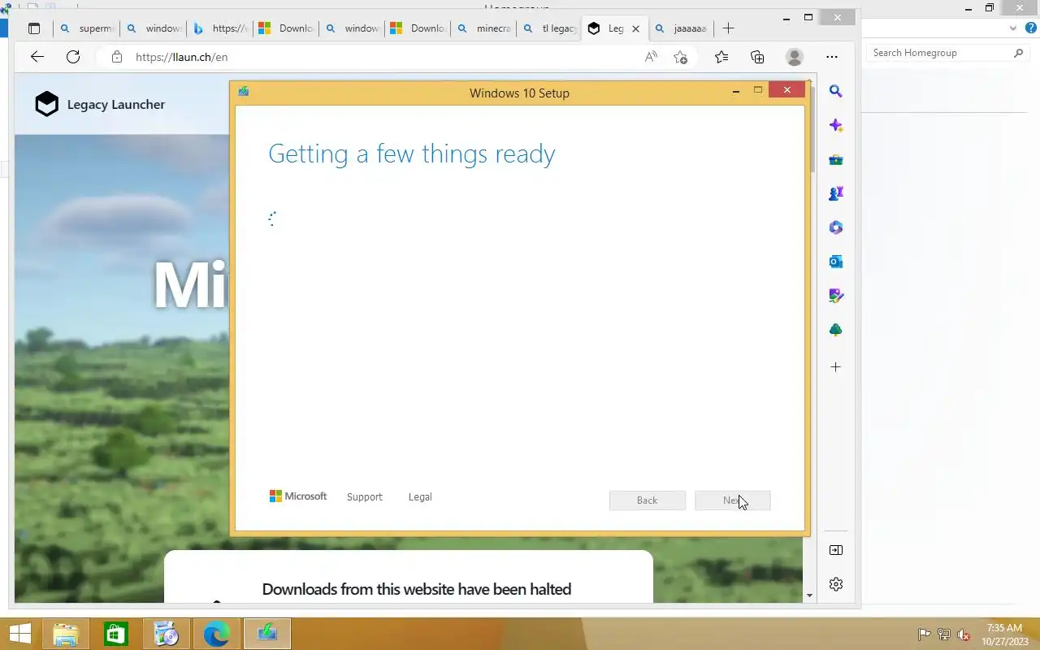
Task: Add this page to favorites star icon
Action: point(681,57)
